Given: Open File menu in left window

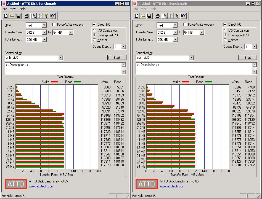Looking at the screenshot, I should click(x=5, y=9).
